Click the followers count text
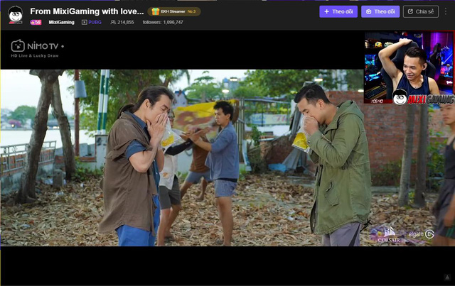 point(163,22)
